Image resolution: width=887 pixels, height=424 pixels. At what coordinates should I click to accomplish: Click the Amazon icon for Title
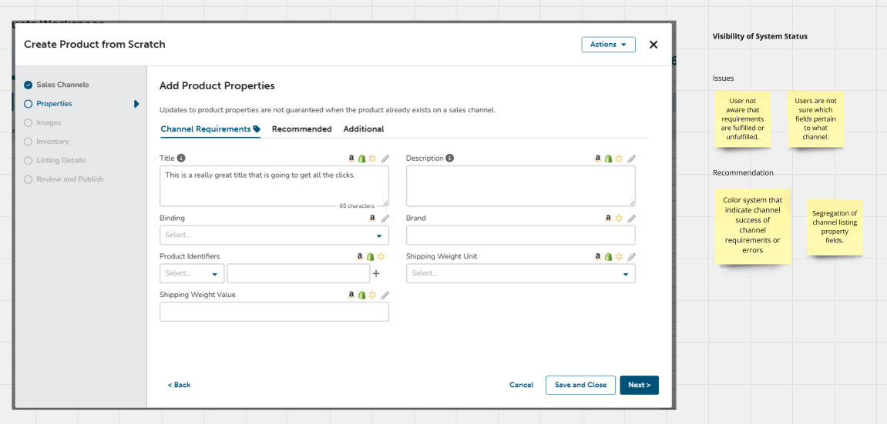[351, 159]
